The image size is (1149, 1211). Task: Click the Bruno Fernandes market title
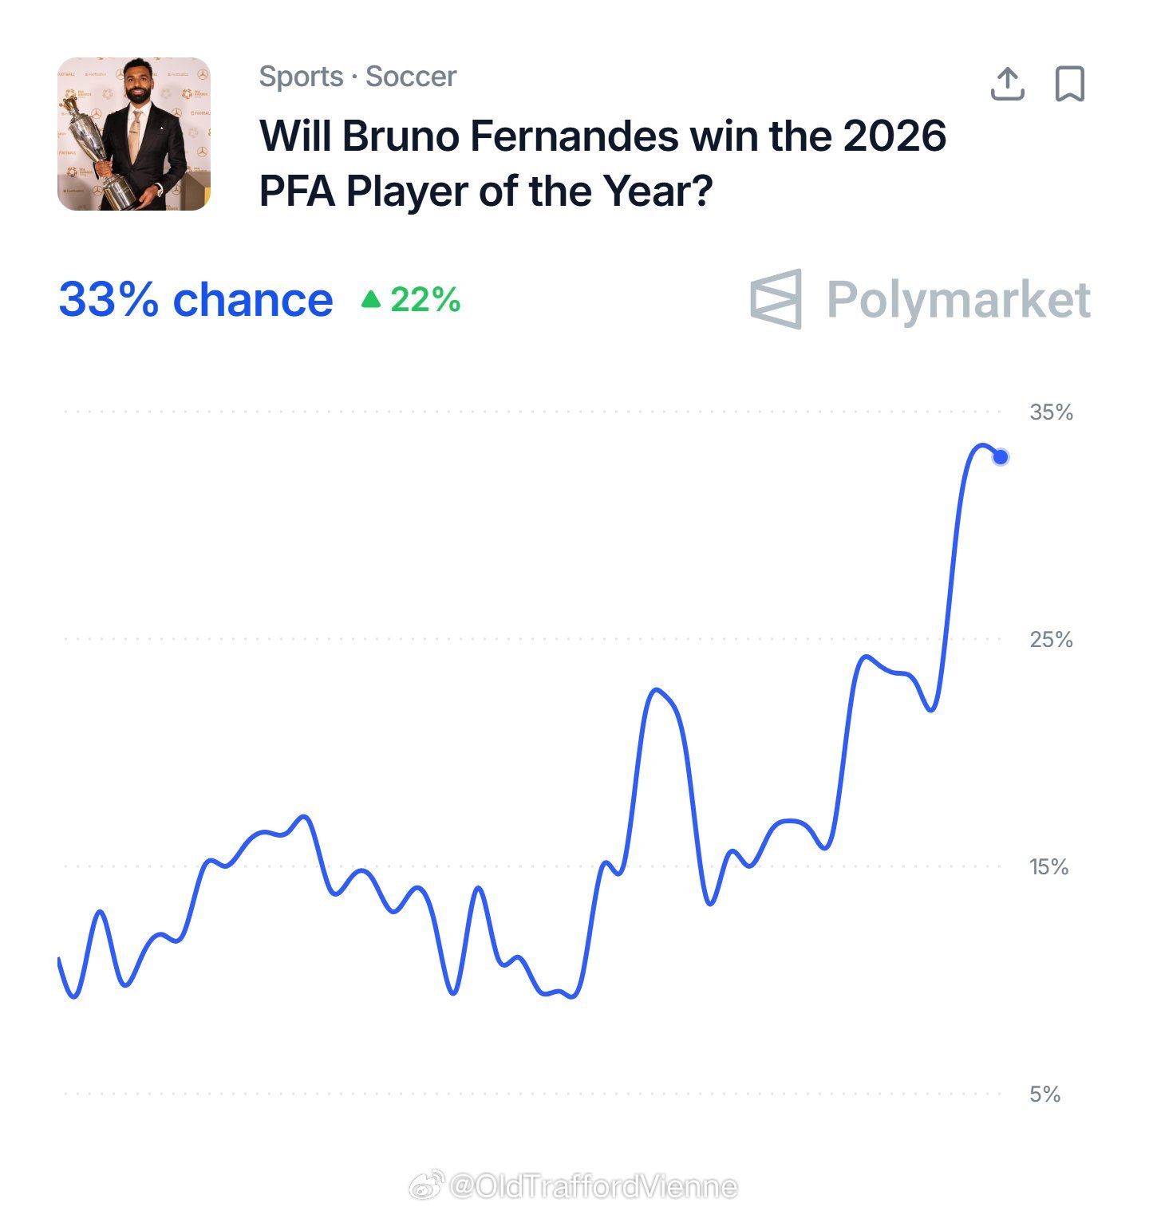coord(602,164)
